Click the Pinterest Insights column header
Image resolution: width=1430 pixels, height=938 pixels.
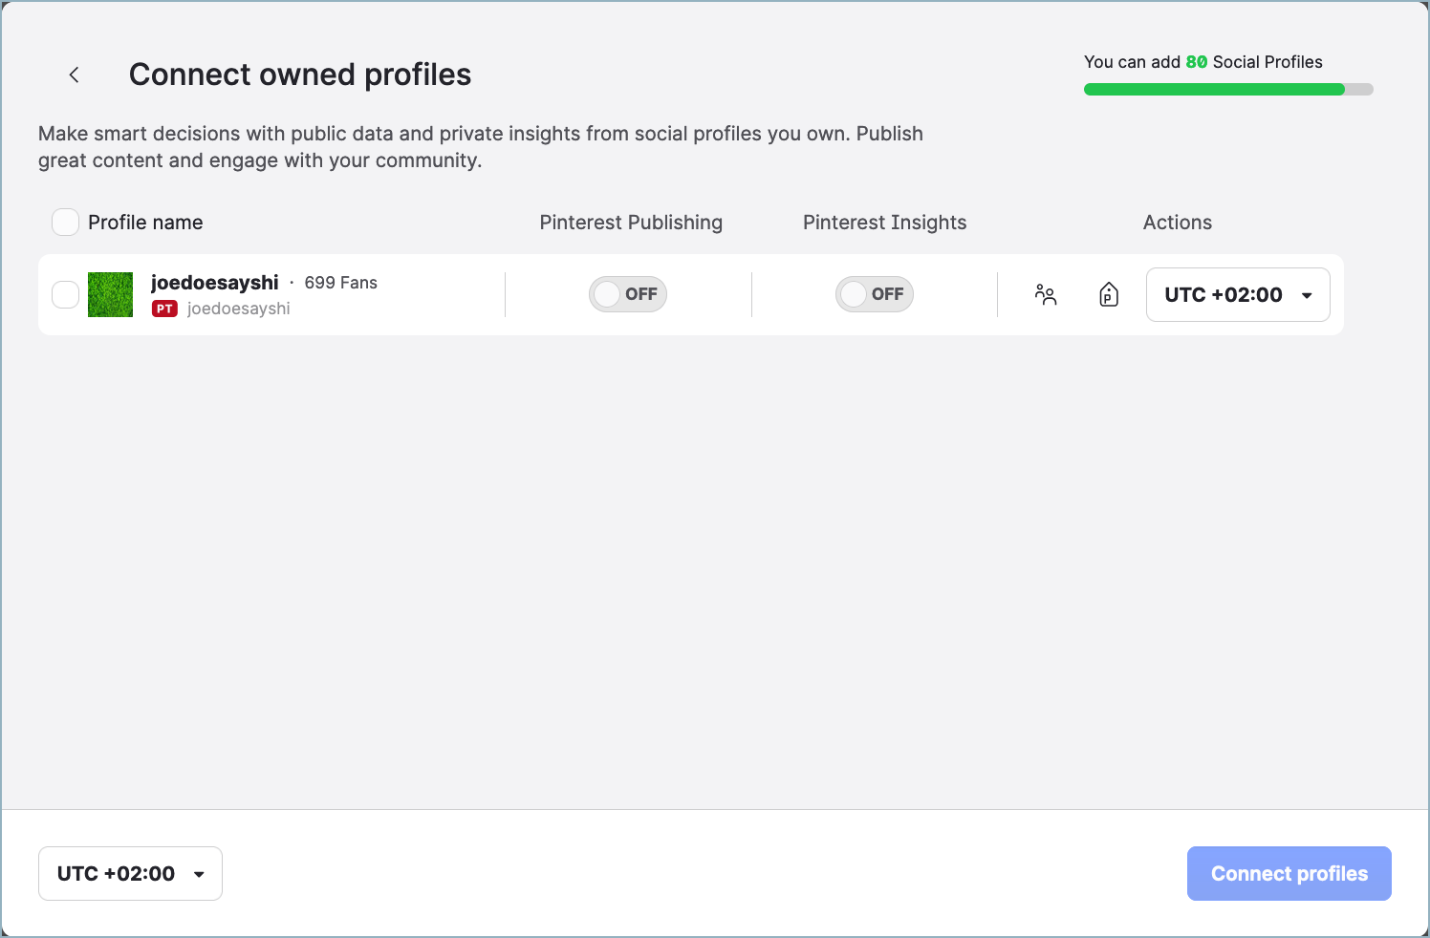click(x=884, y=222)
